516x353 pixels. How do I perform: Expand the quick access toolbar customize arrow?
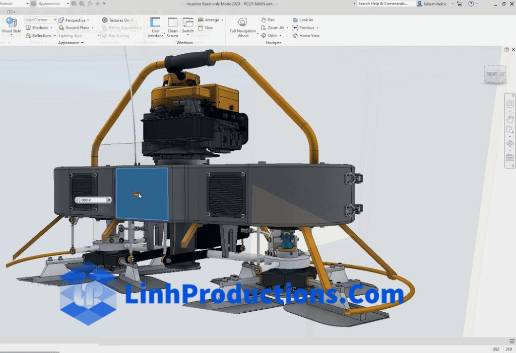coord(104,4)
